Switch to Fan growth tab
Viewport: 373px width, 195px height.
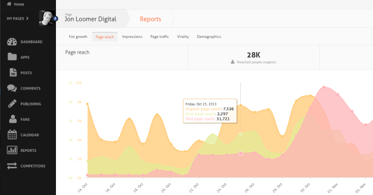tap(78, 37)
